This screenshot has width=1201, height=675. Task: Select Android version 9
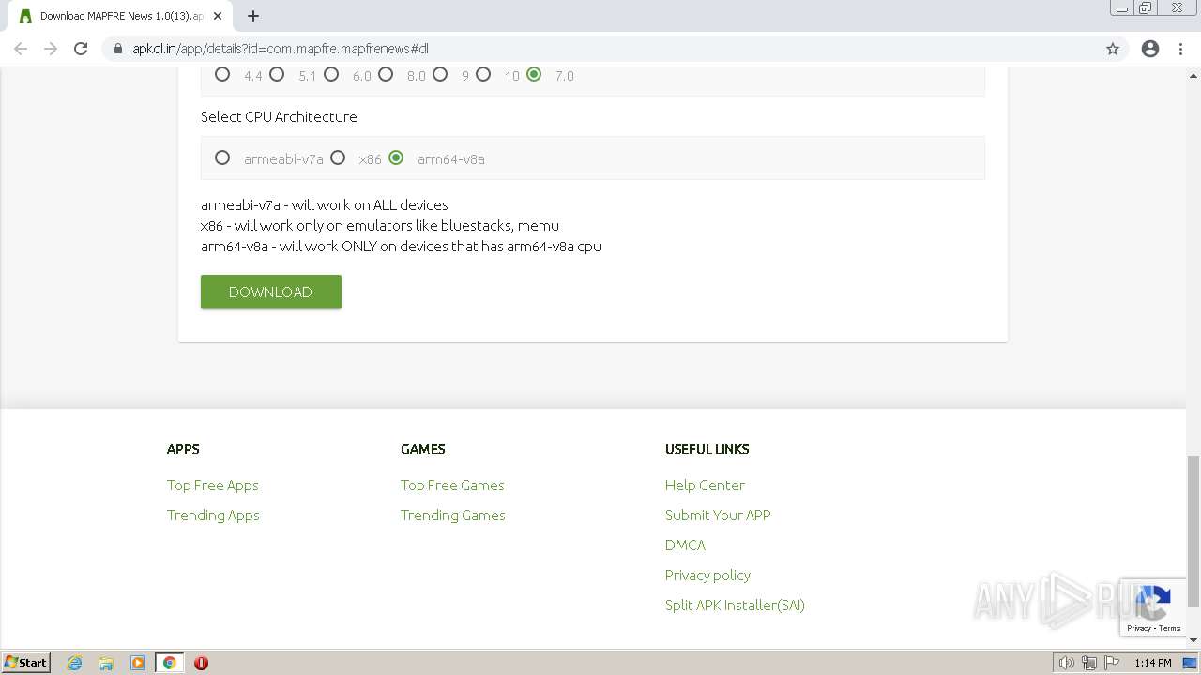(440, 75)
